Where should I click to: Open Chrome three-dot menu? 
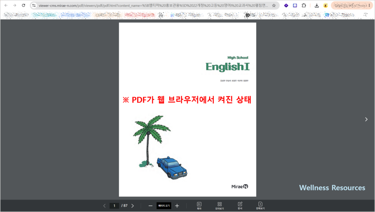coord(370,5)
